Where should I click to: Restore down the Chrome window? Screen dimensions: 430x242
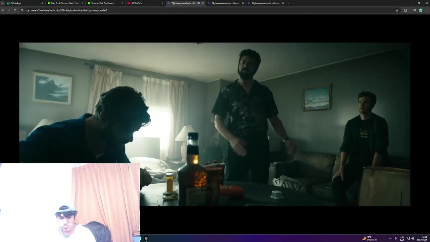tap(419, 3)
